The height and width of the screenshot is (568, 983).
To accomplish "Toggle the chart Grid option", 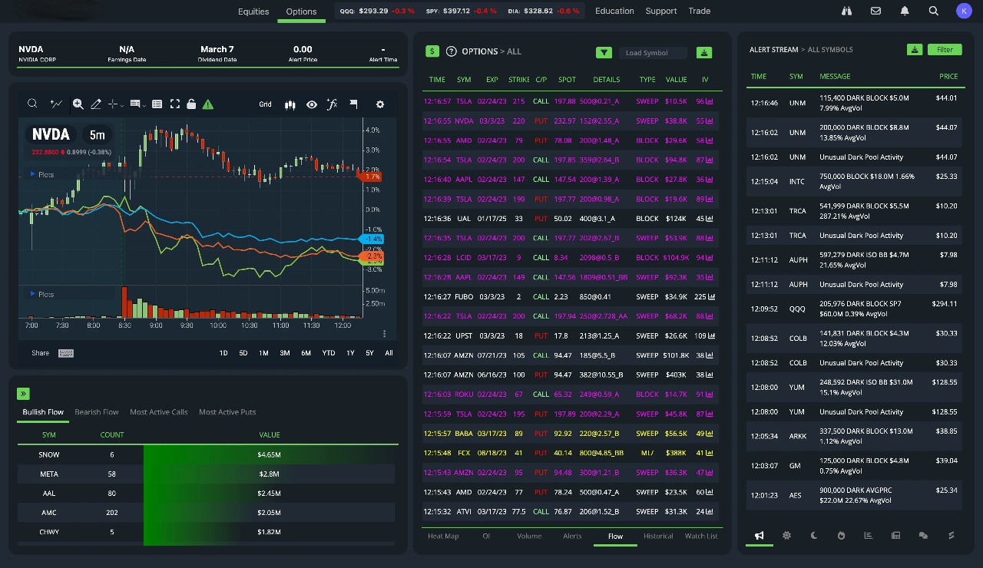I will pos(265,104).
